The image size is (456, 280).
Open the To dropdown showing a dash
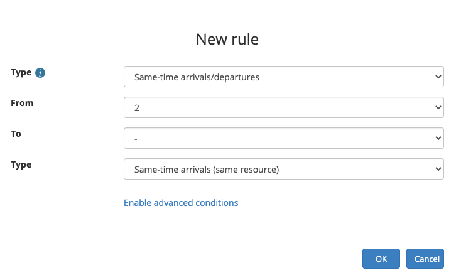(284, 138)
